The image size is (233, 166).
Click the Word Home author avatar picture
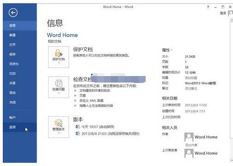(189, 137)
